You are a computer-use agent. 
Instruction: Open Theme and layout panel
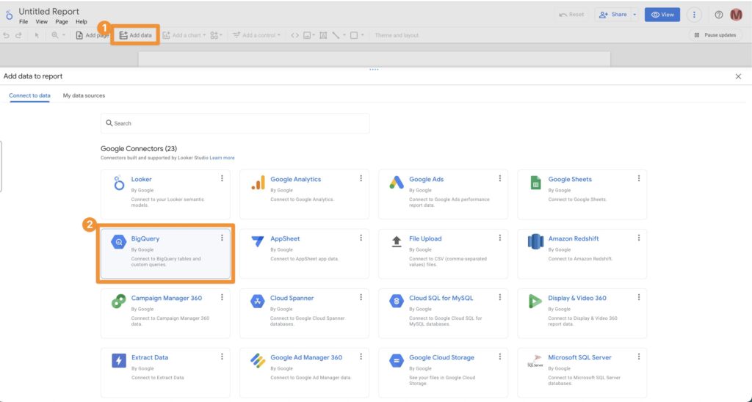point(397,35)
